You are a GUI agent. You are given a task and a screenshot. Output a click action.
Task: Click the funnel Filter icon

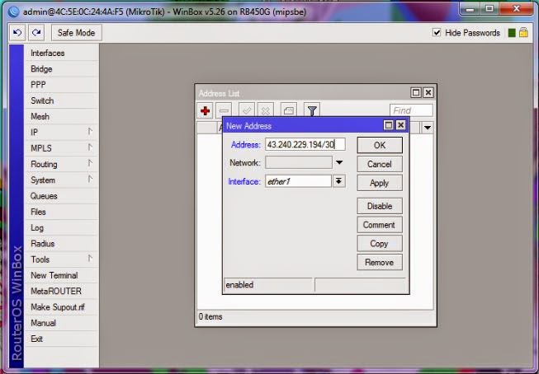[x=312, y=111]
